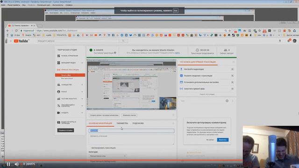This screenshot has height=168, width=299.
Task: Click the stream title input field
Action: pyautogui.click(x=131, y=131)
